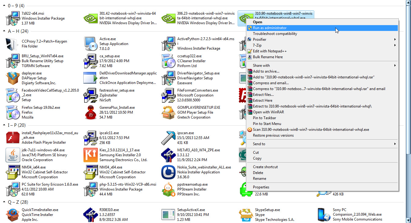Select the DellDriverDownloadManager application icon
This screenshot has width=411, height=223.
(90, 78)
